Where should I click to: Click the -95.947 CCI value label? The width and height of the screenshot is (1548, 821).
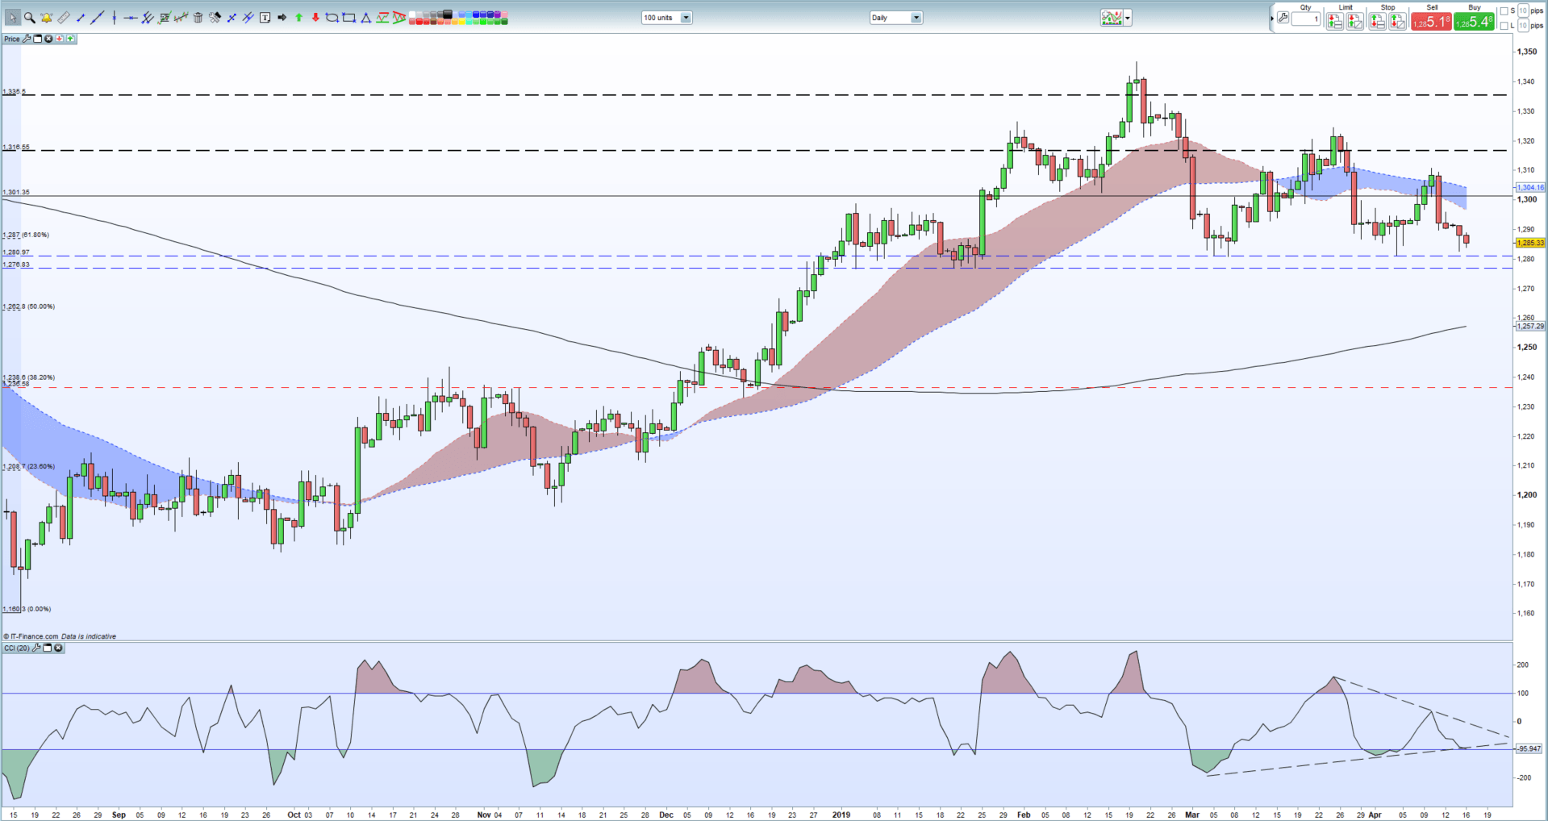(x=1529, y=748)
